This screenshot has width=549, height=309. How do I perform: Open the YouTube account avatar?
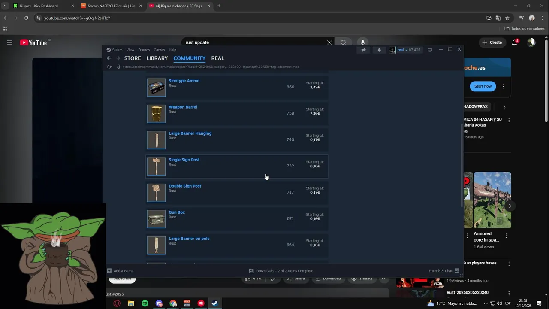tap(531, 42)
